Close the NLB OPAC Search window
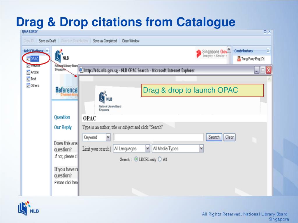 269,70
